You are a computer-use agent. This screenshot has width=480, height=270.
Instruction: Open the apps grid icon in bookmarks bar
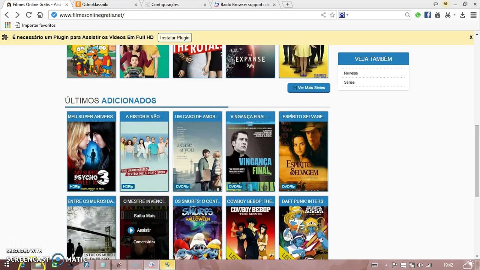7,25
